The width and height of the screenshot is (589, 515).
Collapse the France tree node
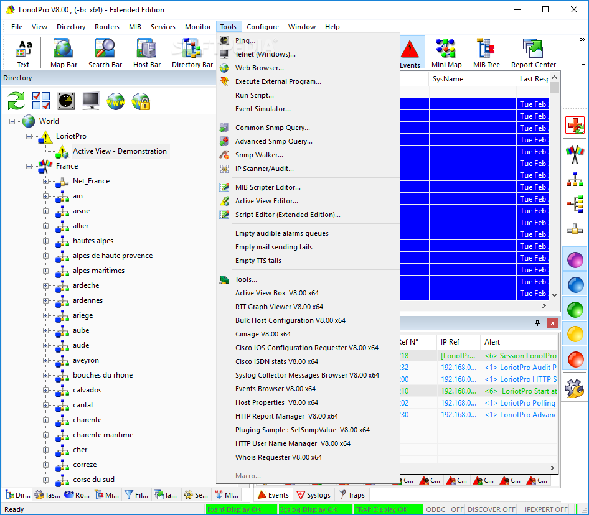point(29,166)
